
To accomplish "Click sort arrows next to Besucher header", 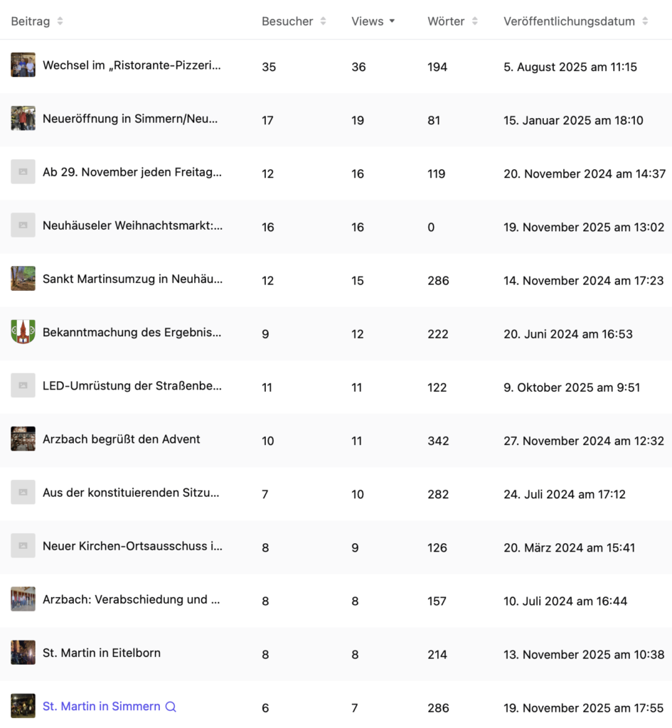I will (323, 21).
